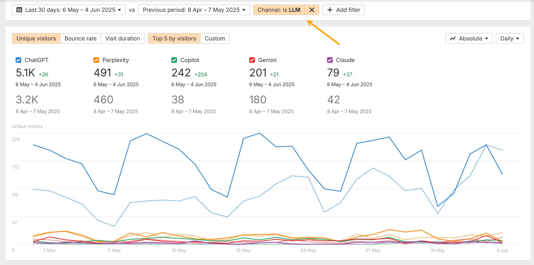Image resolution: width=534 pixels, height=265 pixels.
Task: Toggle the Copilot series visibility checkbox
Action: 174,60
